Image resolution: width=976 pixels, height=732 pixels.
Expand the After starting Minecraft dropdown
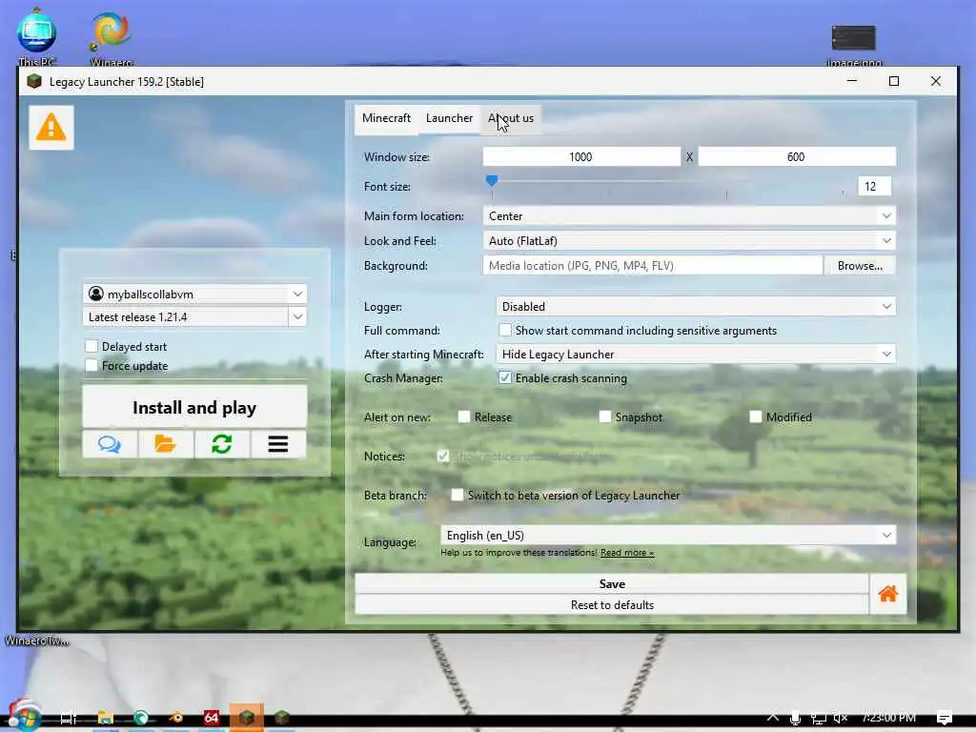click(696, 355)
